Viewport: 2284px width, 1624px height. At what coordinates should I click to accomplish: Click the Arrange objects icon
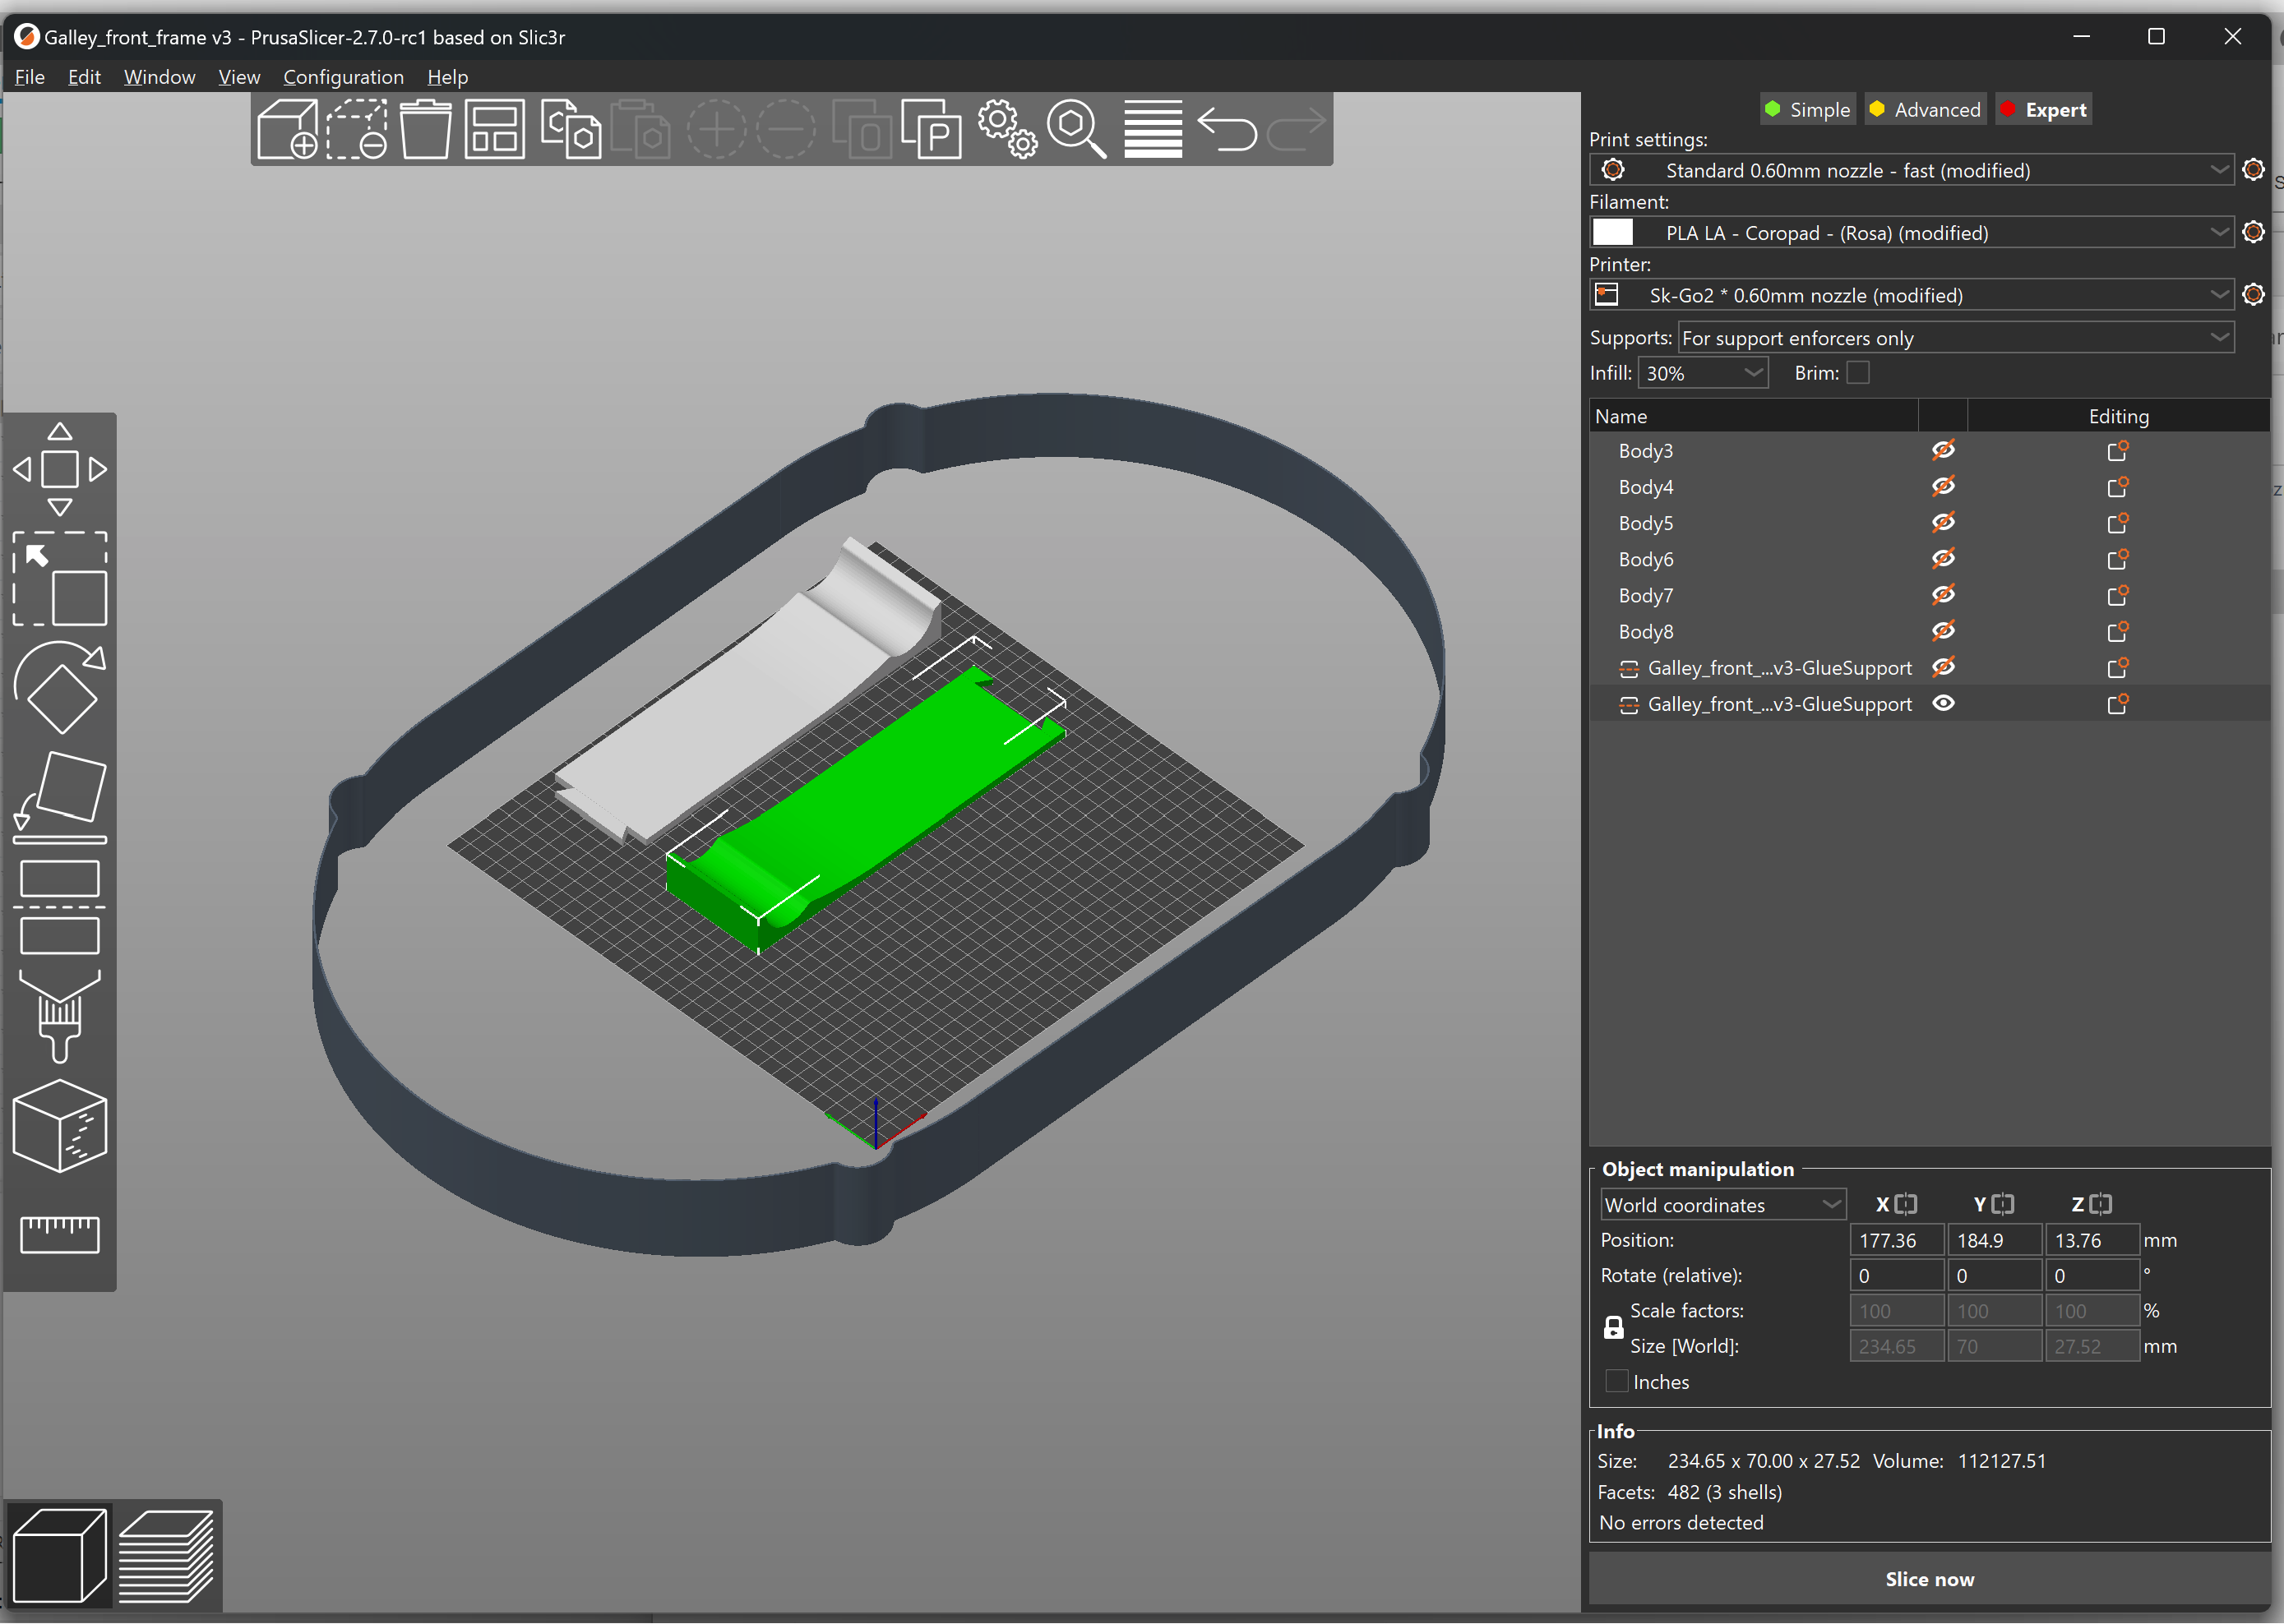click(x=494, y=129)
